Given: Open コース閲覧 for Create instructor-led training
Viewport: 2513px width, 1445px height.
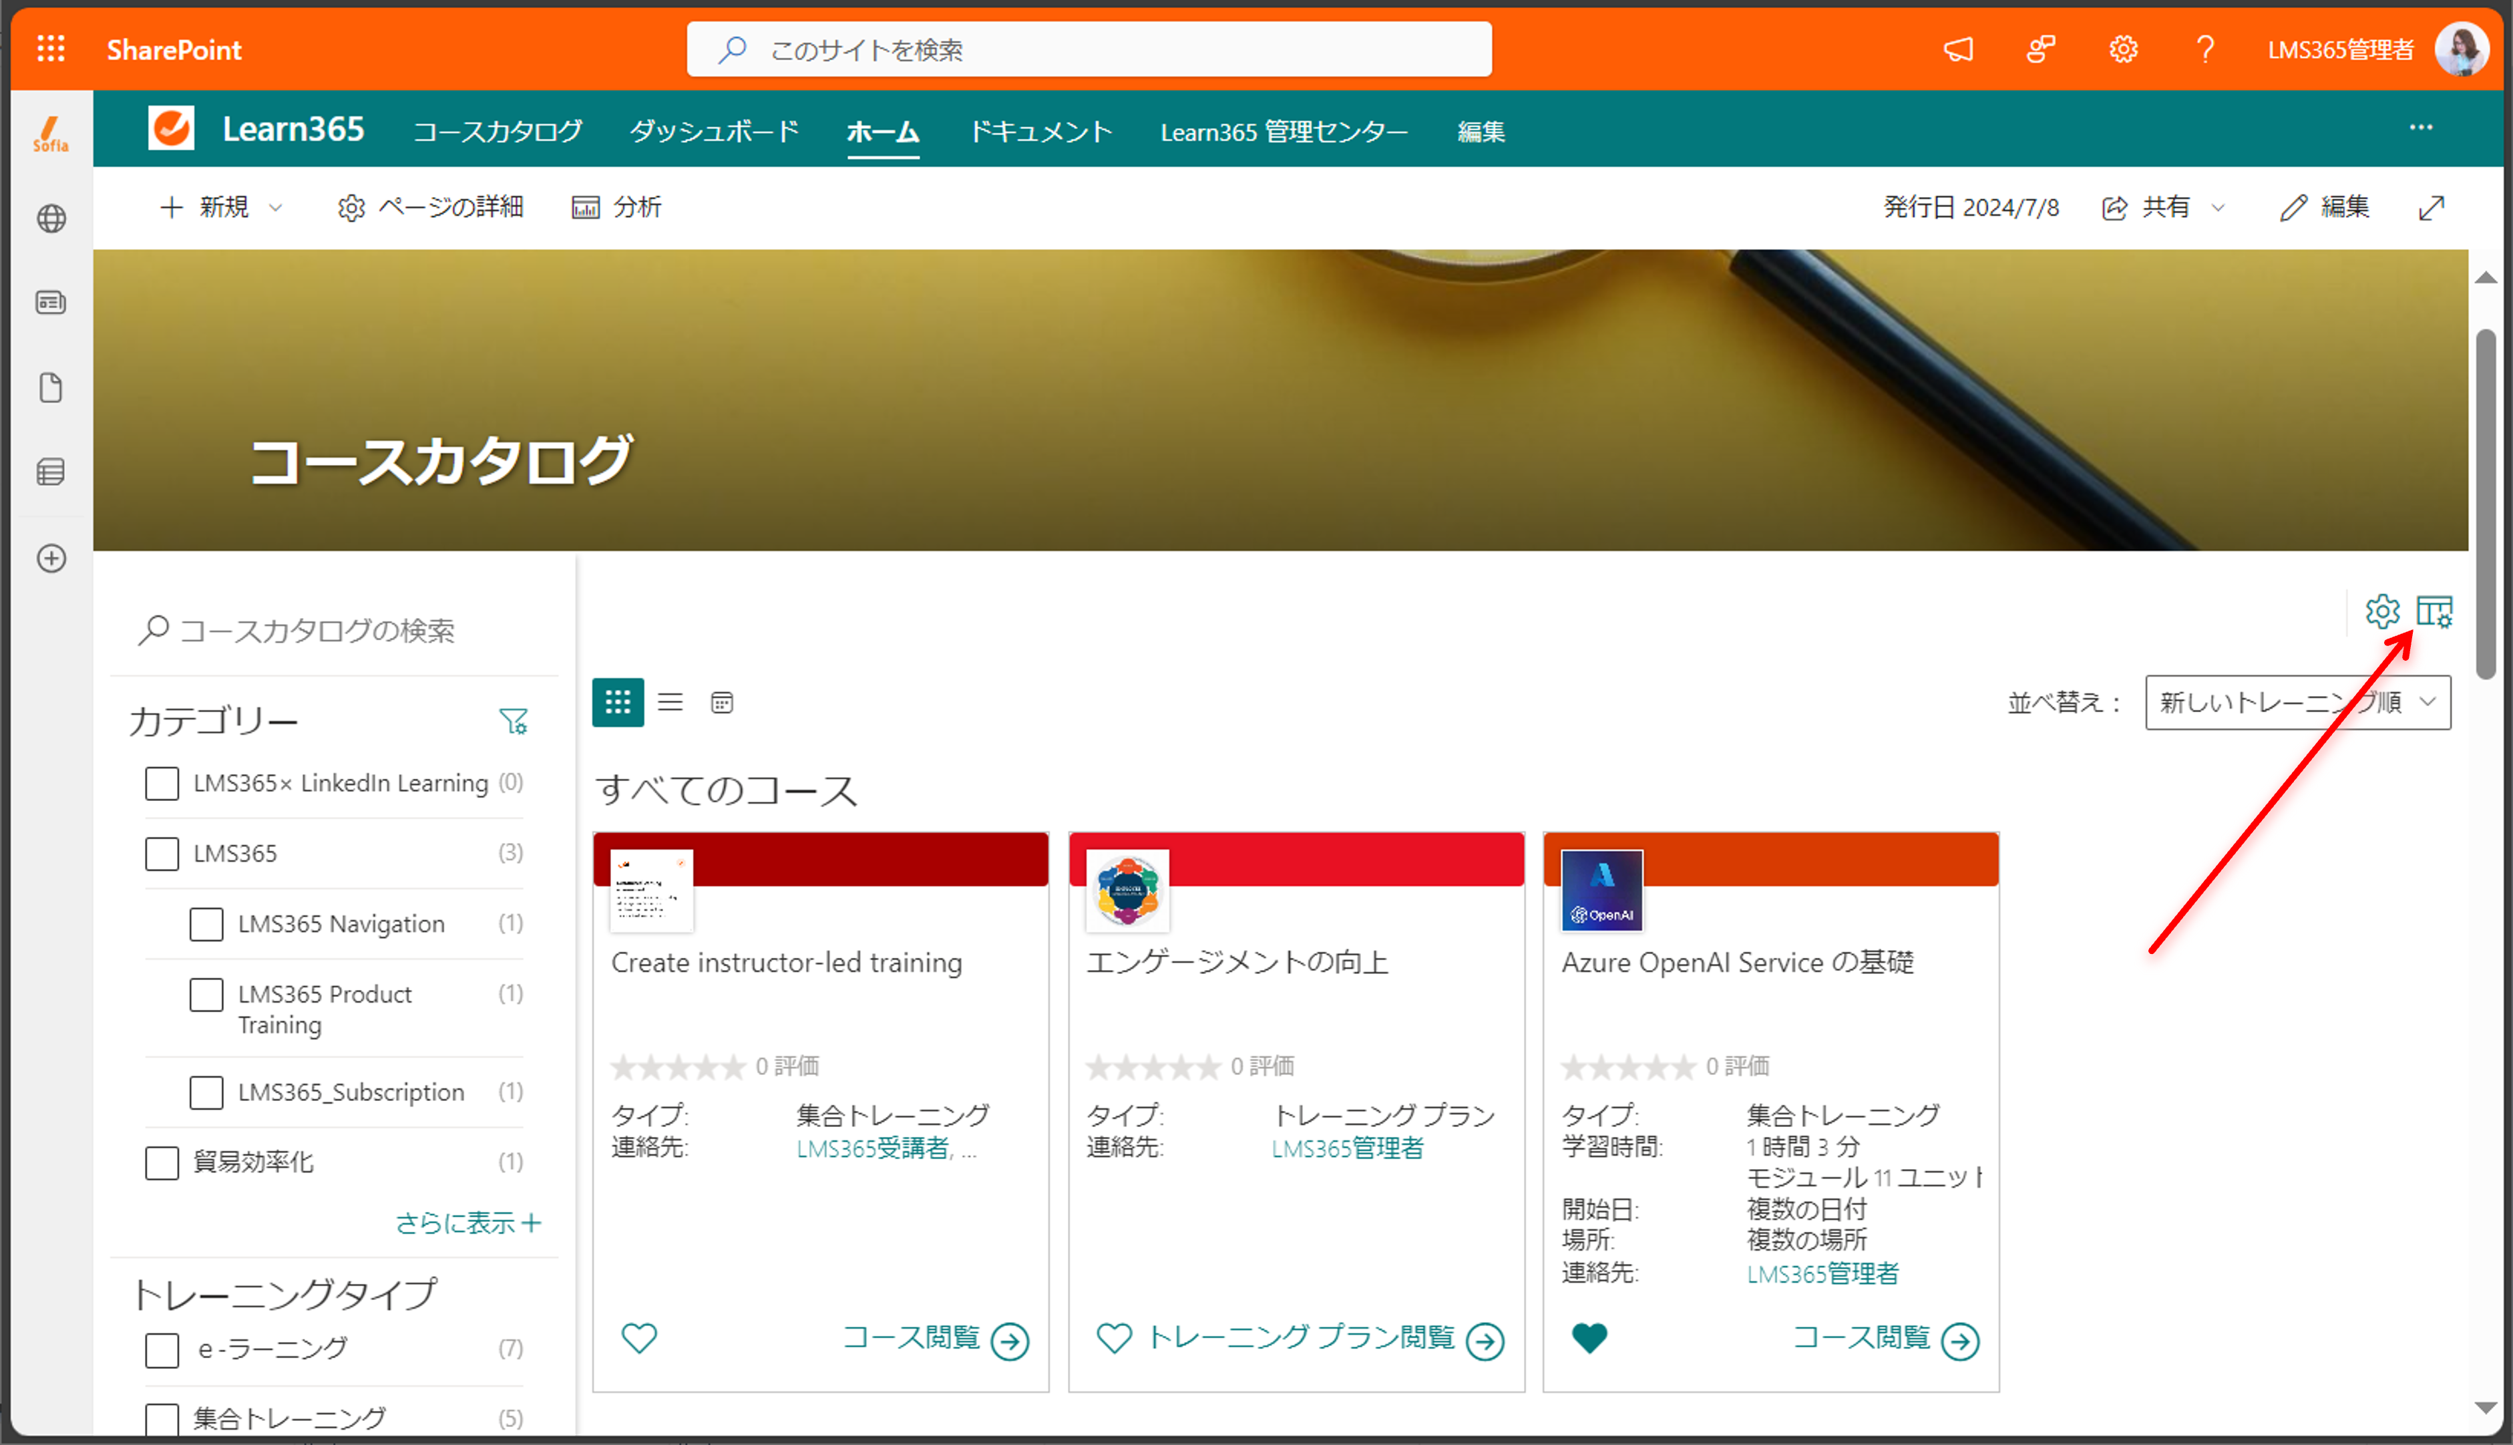Looking at the screenshot, I should (x=936, y=1339).
